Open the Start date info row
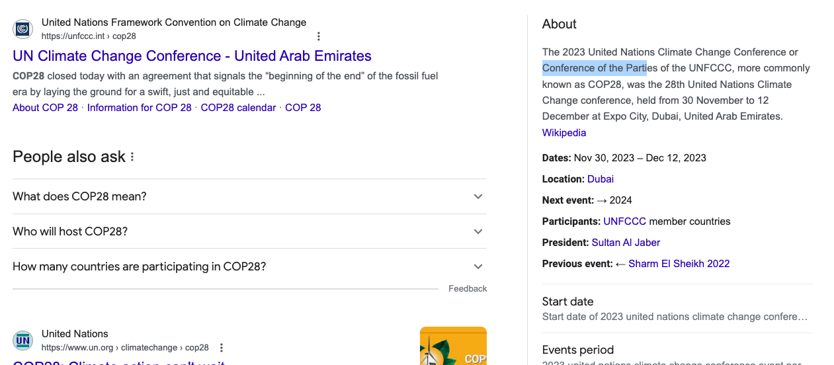The image size is (834, 365). pos(677,309)
